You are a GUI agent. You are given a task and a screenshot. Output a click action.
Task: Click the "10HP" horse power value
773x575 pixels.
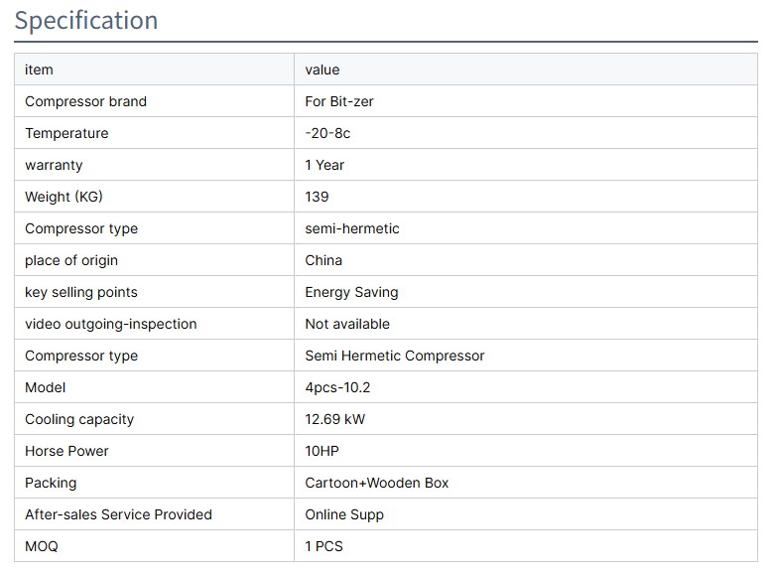322,451
